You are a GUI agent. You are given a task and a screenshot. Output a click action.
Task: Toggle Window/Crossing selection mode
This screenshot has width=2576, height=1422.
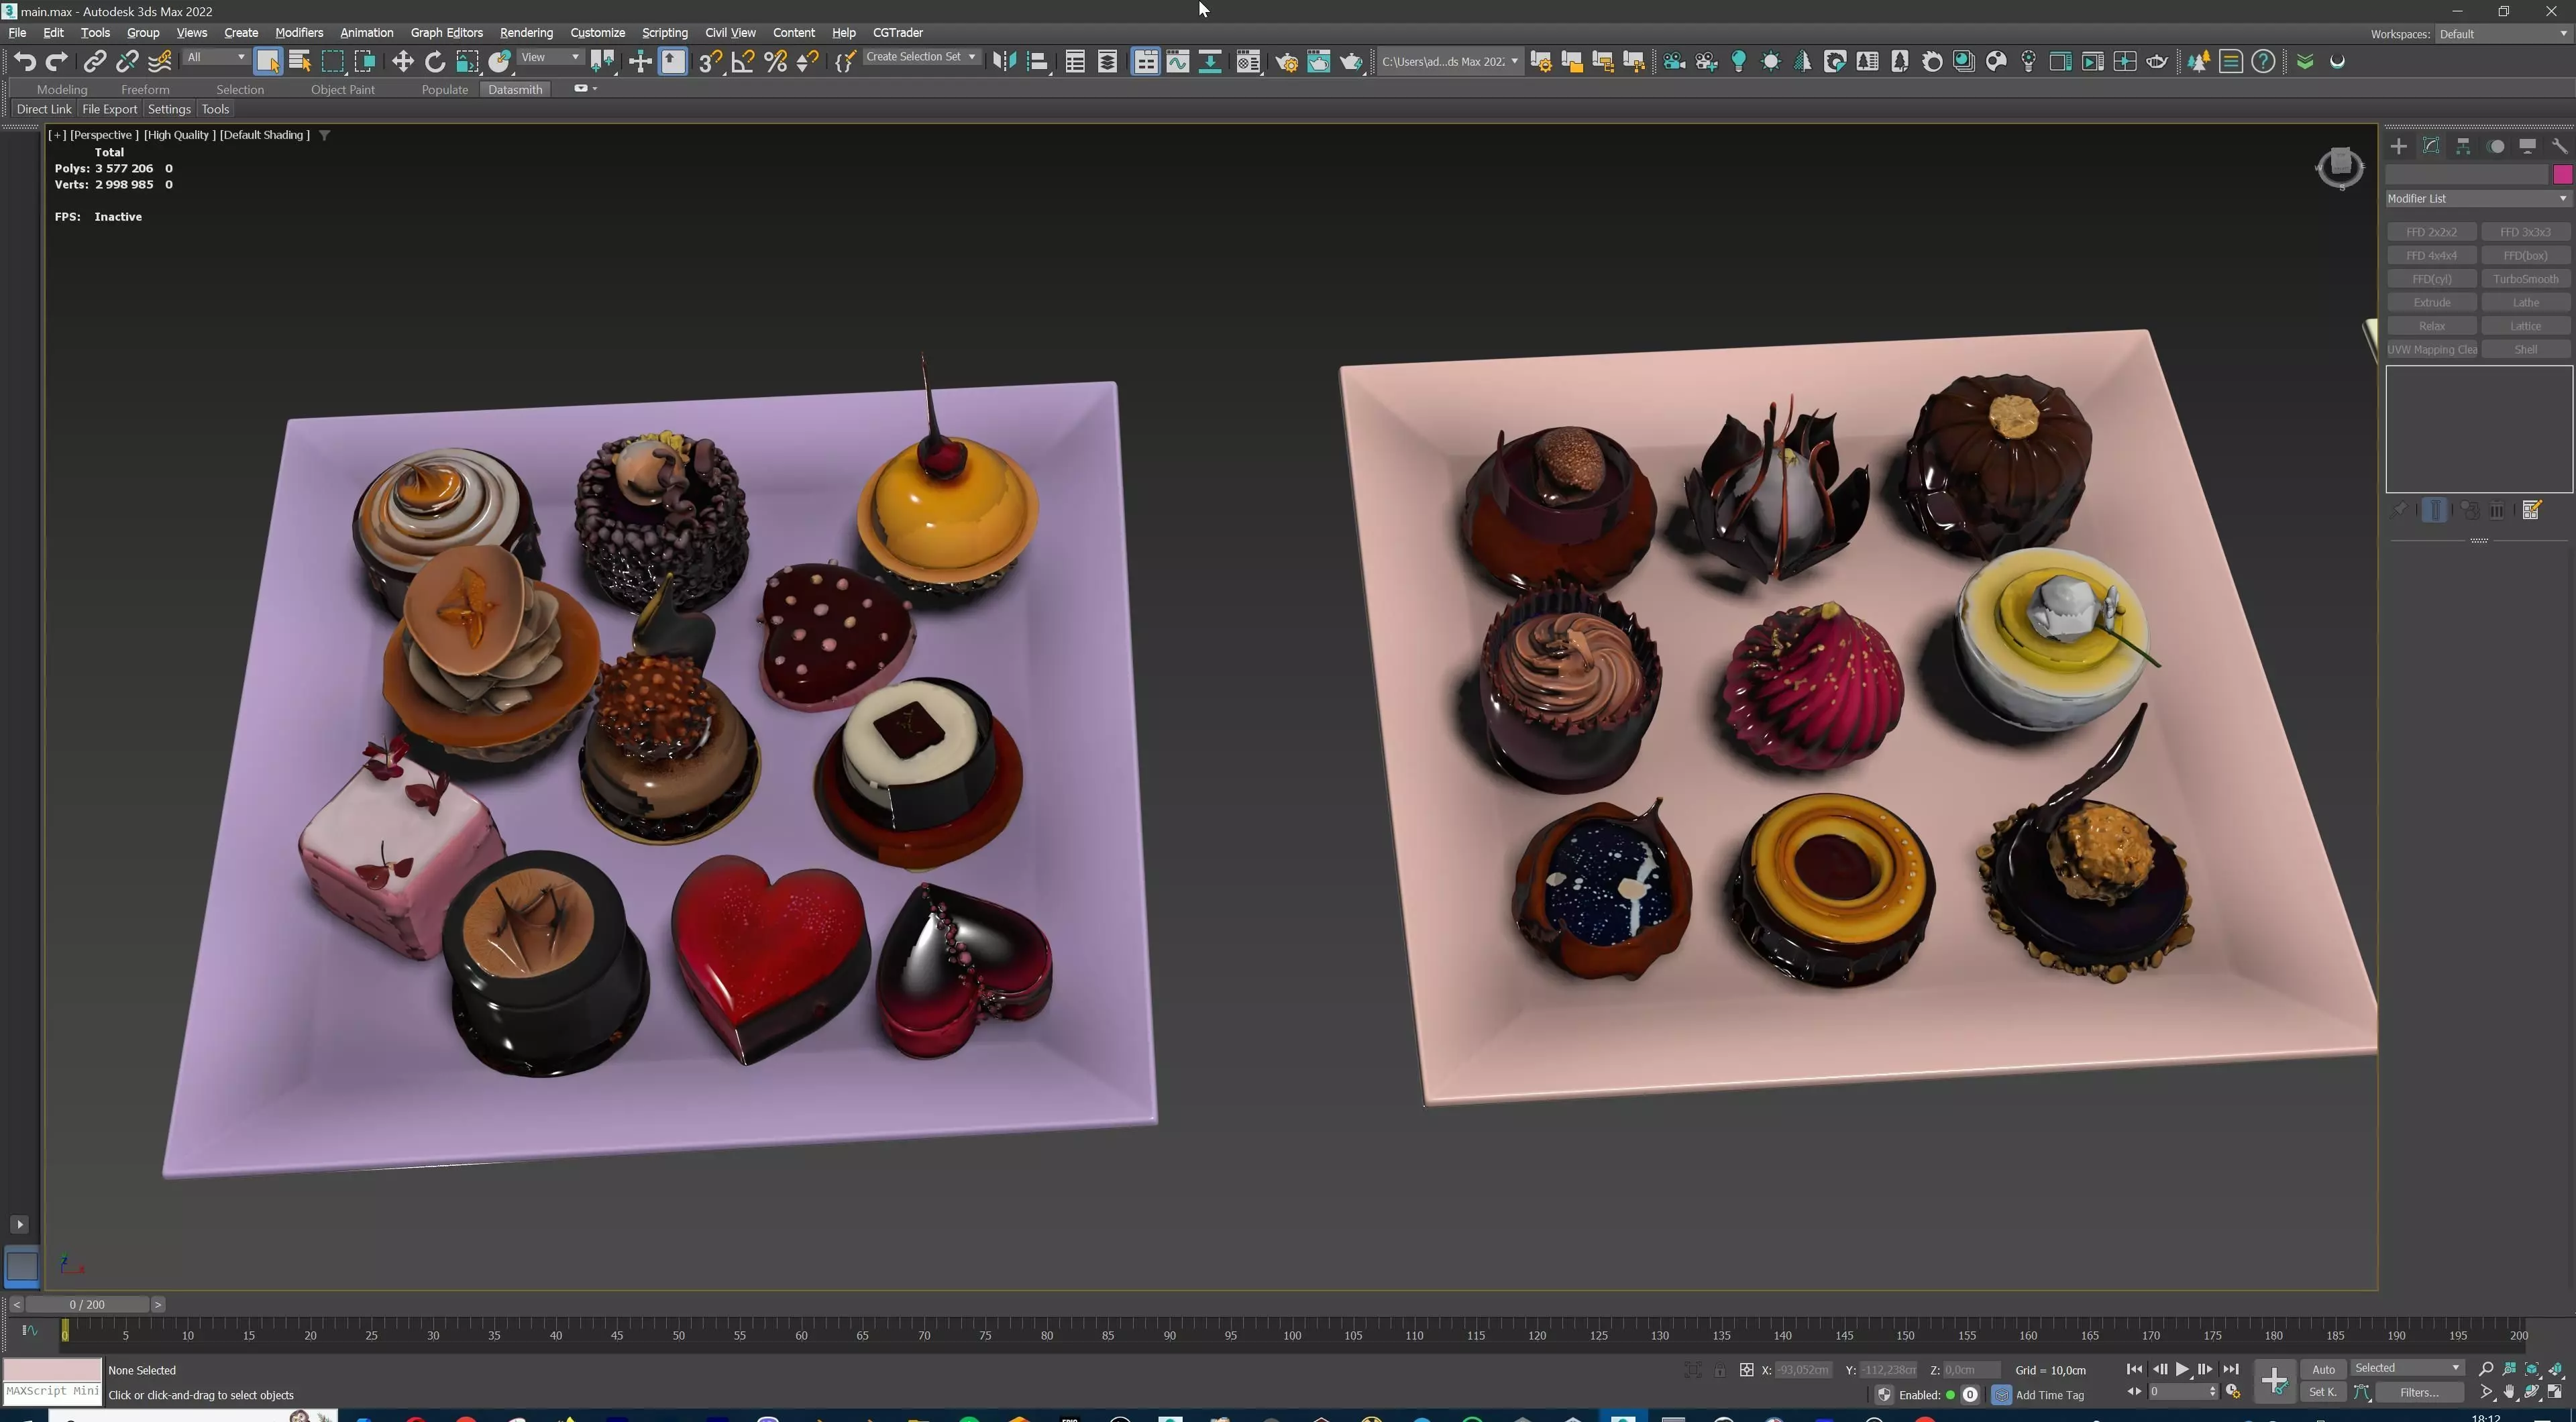click(x=365, y=62)
